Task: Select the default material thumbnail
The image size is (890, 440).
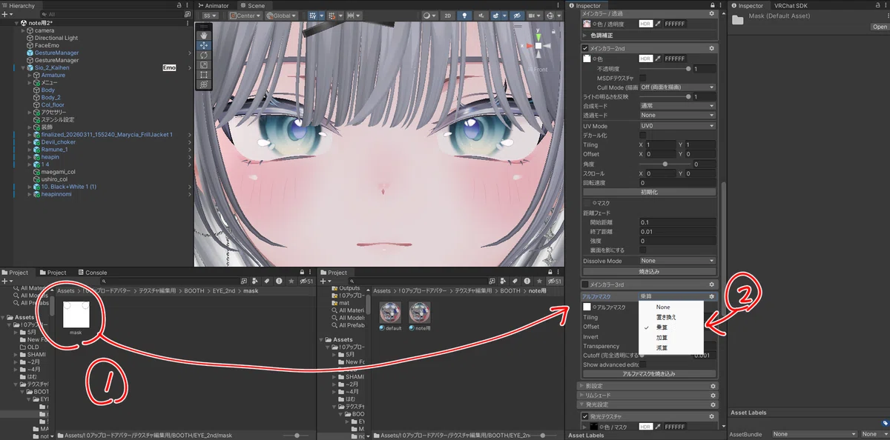Action: [x=390, y=313]
